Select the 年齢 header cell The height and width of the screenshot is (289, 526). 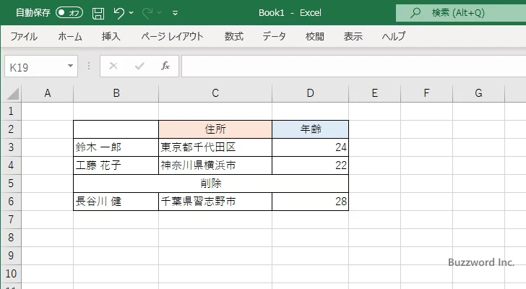(x=310, y=129)
